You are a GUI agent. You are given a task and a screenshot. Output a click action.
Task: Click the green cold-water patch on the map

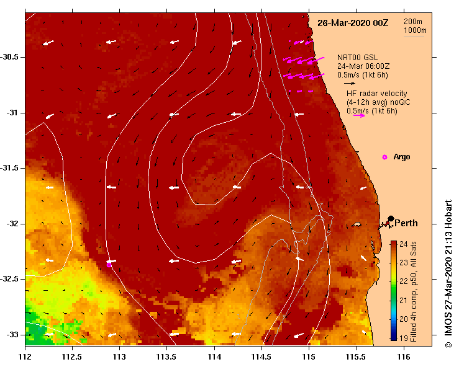pyautogui.click(x=37, y=326)
